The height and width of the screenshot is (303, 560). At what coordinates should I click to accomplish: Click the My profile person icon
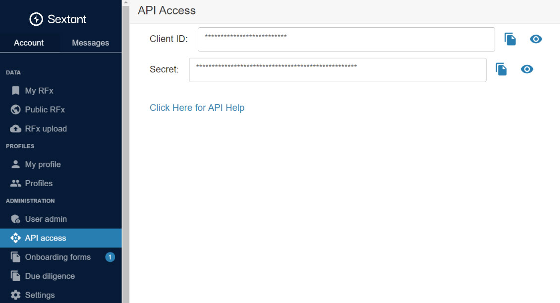tap(16, 164)
